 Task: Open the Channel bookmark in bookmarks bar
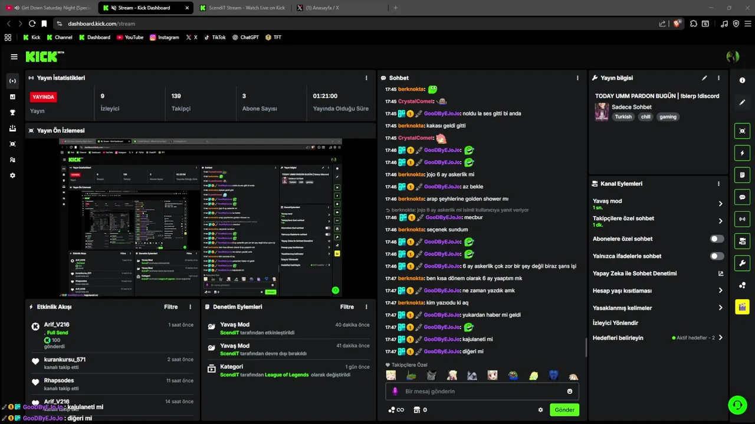point(59,37)
